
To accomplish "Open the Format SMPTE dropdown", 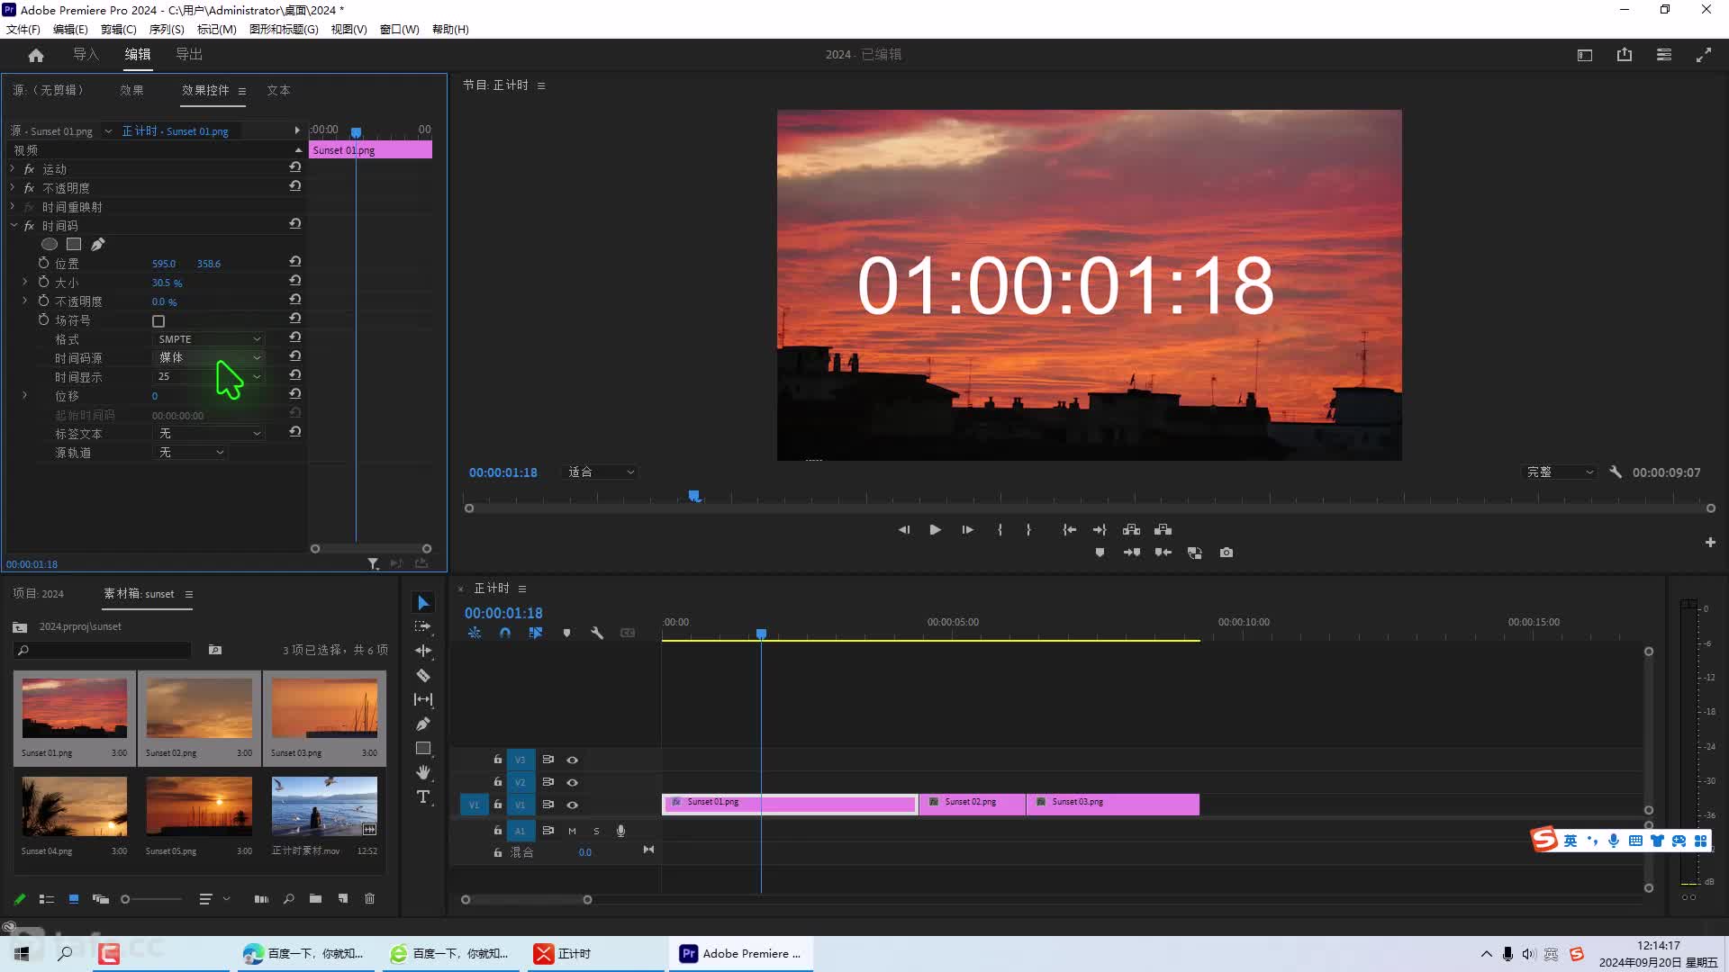I will click(x=210, y=339).
